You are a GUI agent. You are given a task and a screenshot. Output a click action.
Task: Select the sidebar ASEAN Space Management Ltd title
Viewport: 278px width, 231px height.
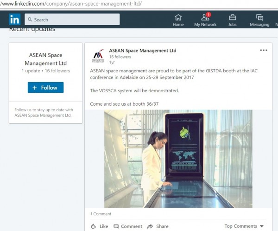(45, 59)
